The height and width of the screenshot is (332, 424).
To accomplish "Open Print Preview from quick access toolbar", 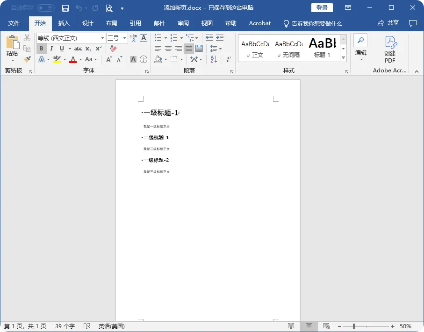I will point(109,8).
